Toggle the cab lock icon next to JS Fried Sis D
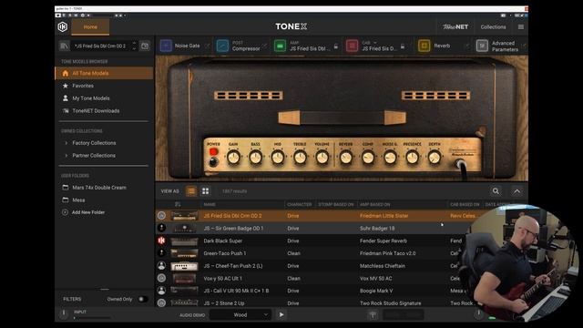The width and height of the screenshot is (583, 328). [403, 46]
